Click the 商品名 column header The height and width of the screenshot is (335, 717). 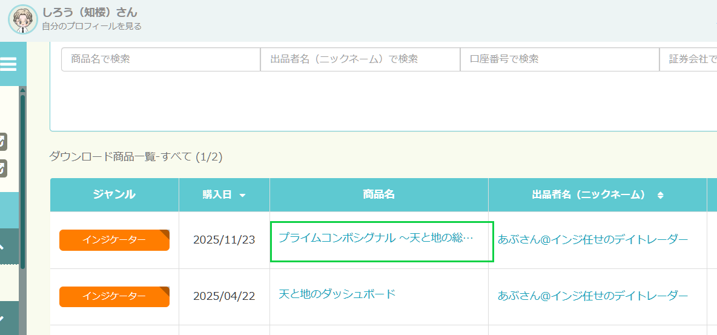click(x=378, y=194)
